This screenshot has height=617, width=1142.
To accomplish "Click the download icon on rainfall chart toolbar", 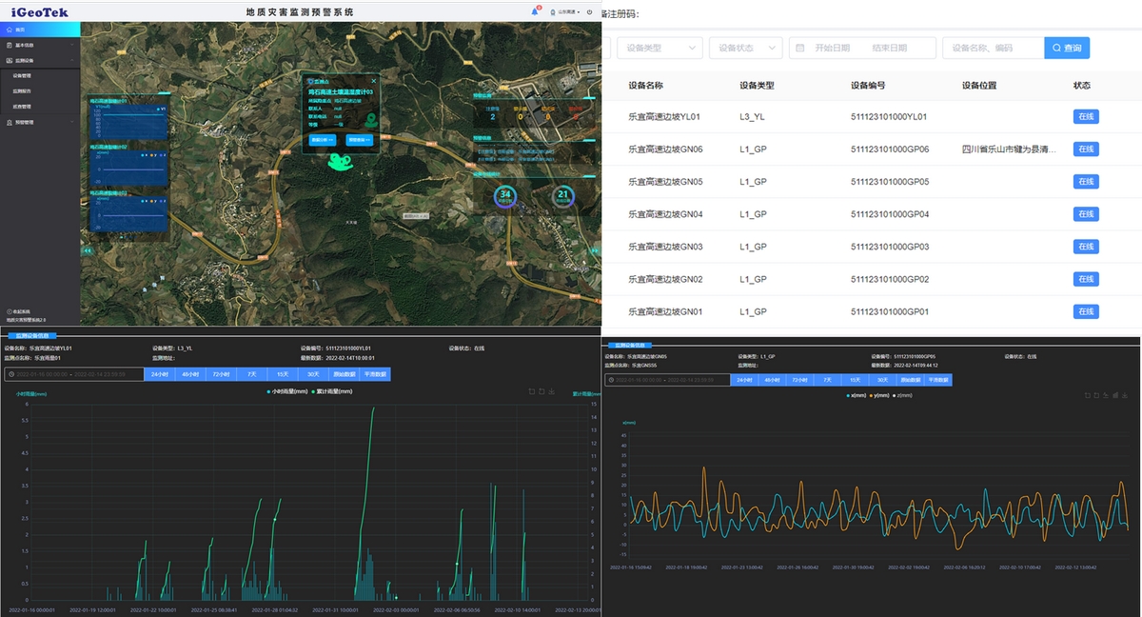I will (552, 391).
